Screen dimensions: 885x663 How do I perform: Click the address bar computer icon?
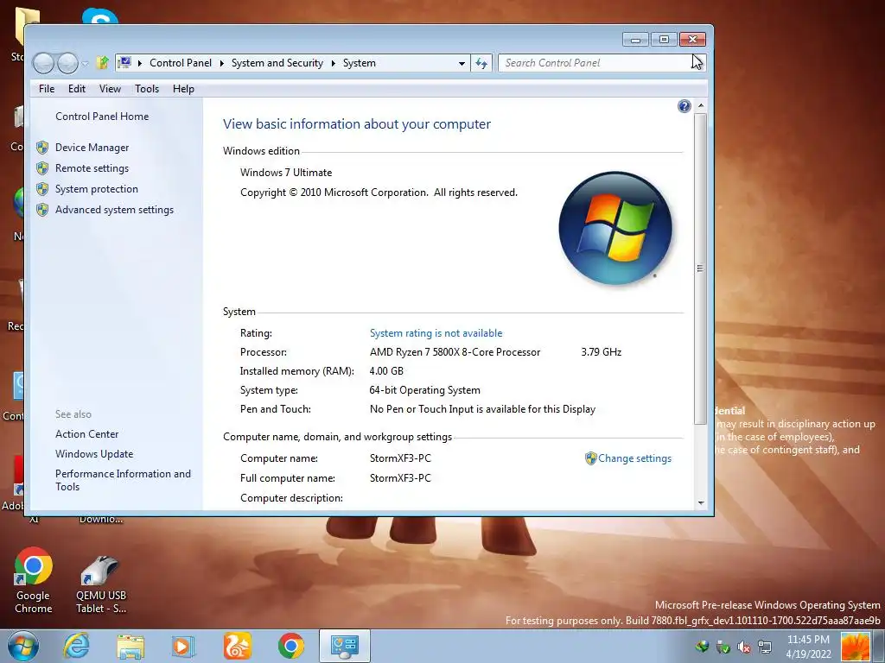click(124, 62)
